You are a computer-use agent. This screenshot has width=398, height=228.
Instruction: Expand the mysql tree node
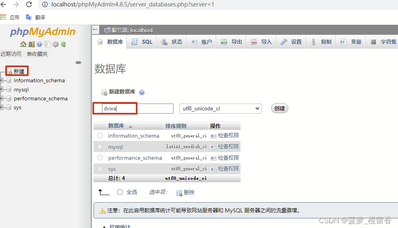tap(2, 89)
